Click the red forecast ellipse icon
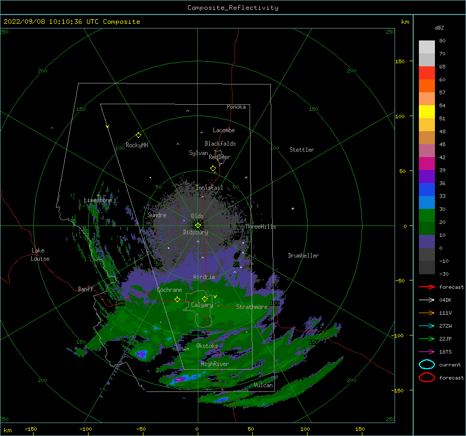Screen dimensions: 466x436 pyautogui.click(x=427, y=377)
